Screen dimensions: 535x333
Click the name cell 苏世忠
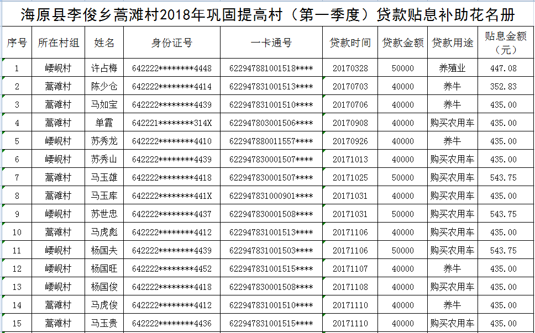[104, 214]
